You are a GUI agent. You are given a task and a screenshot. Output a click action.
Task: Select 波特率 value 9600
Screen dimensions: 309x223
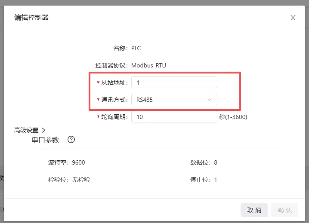(78, 162)
